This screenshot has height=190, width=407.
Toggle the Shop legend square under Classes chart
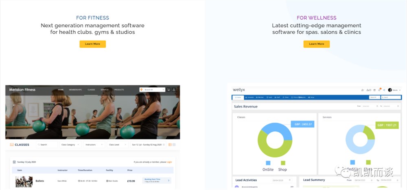(x=283, y=163)
